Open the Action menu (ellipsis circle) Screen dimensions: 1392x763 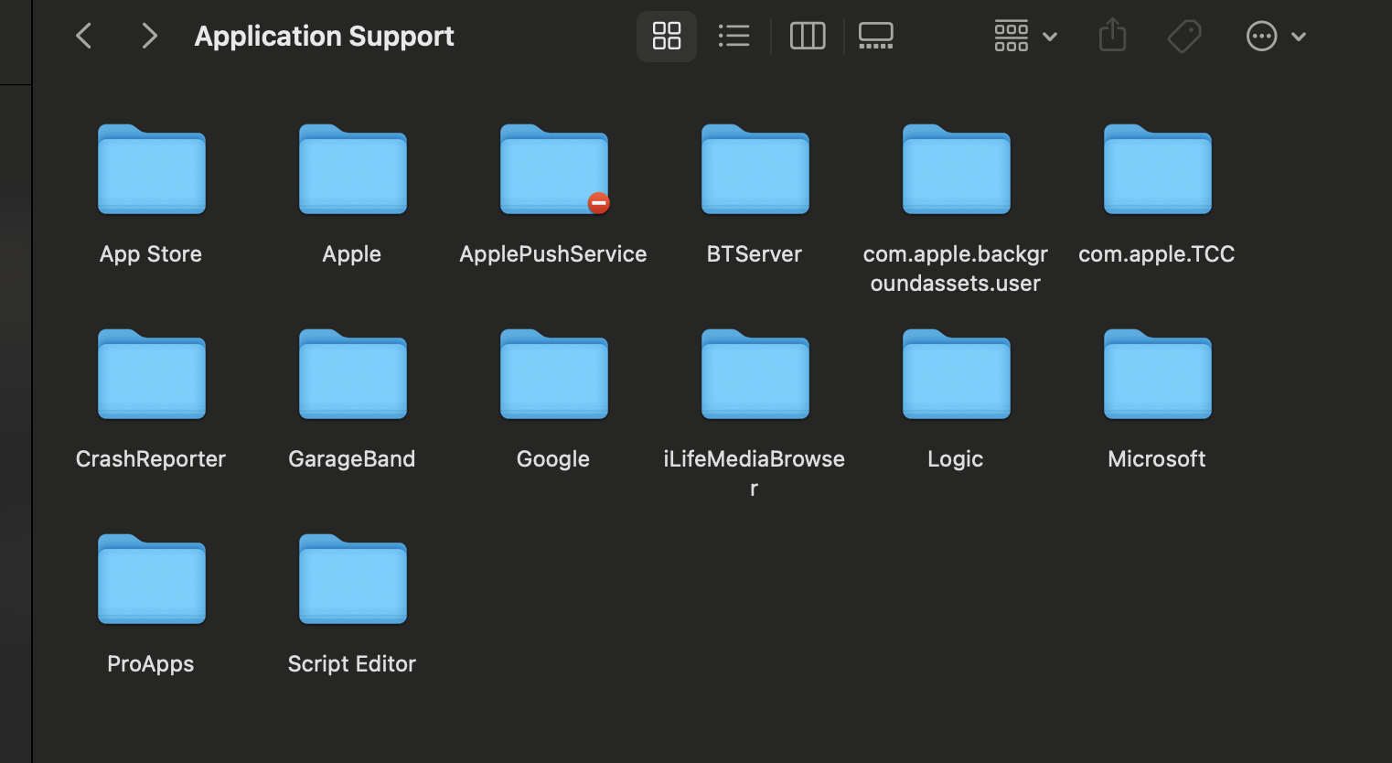(x=1276, y=37)
